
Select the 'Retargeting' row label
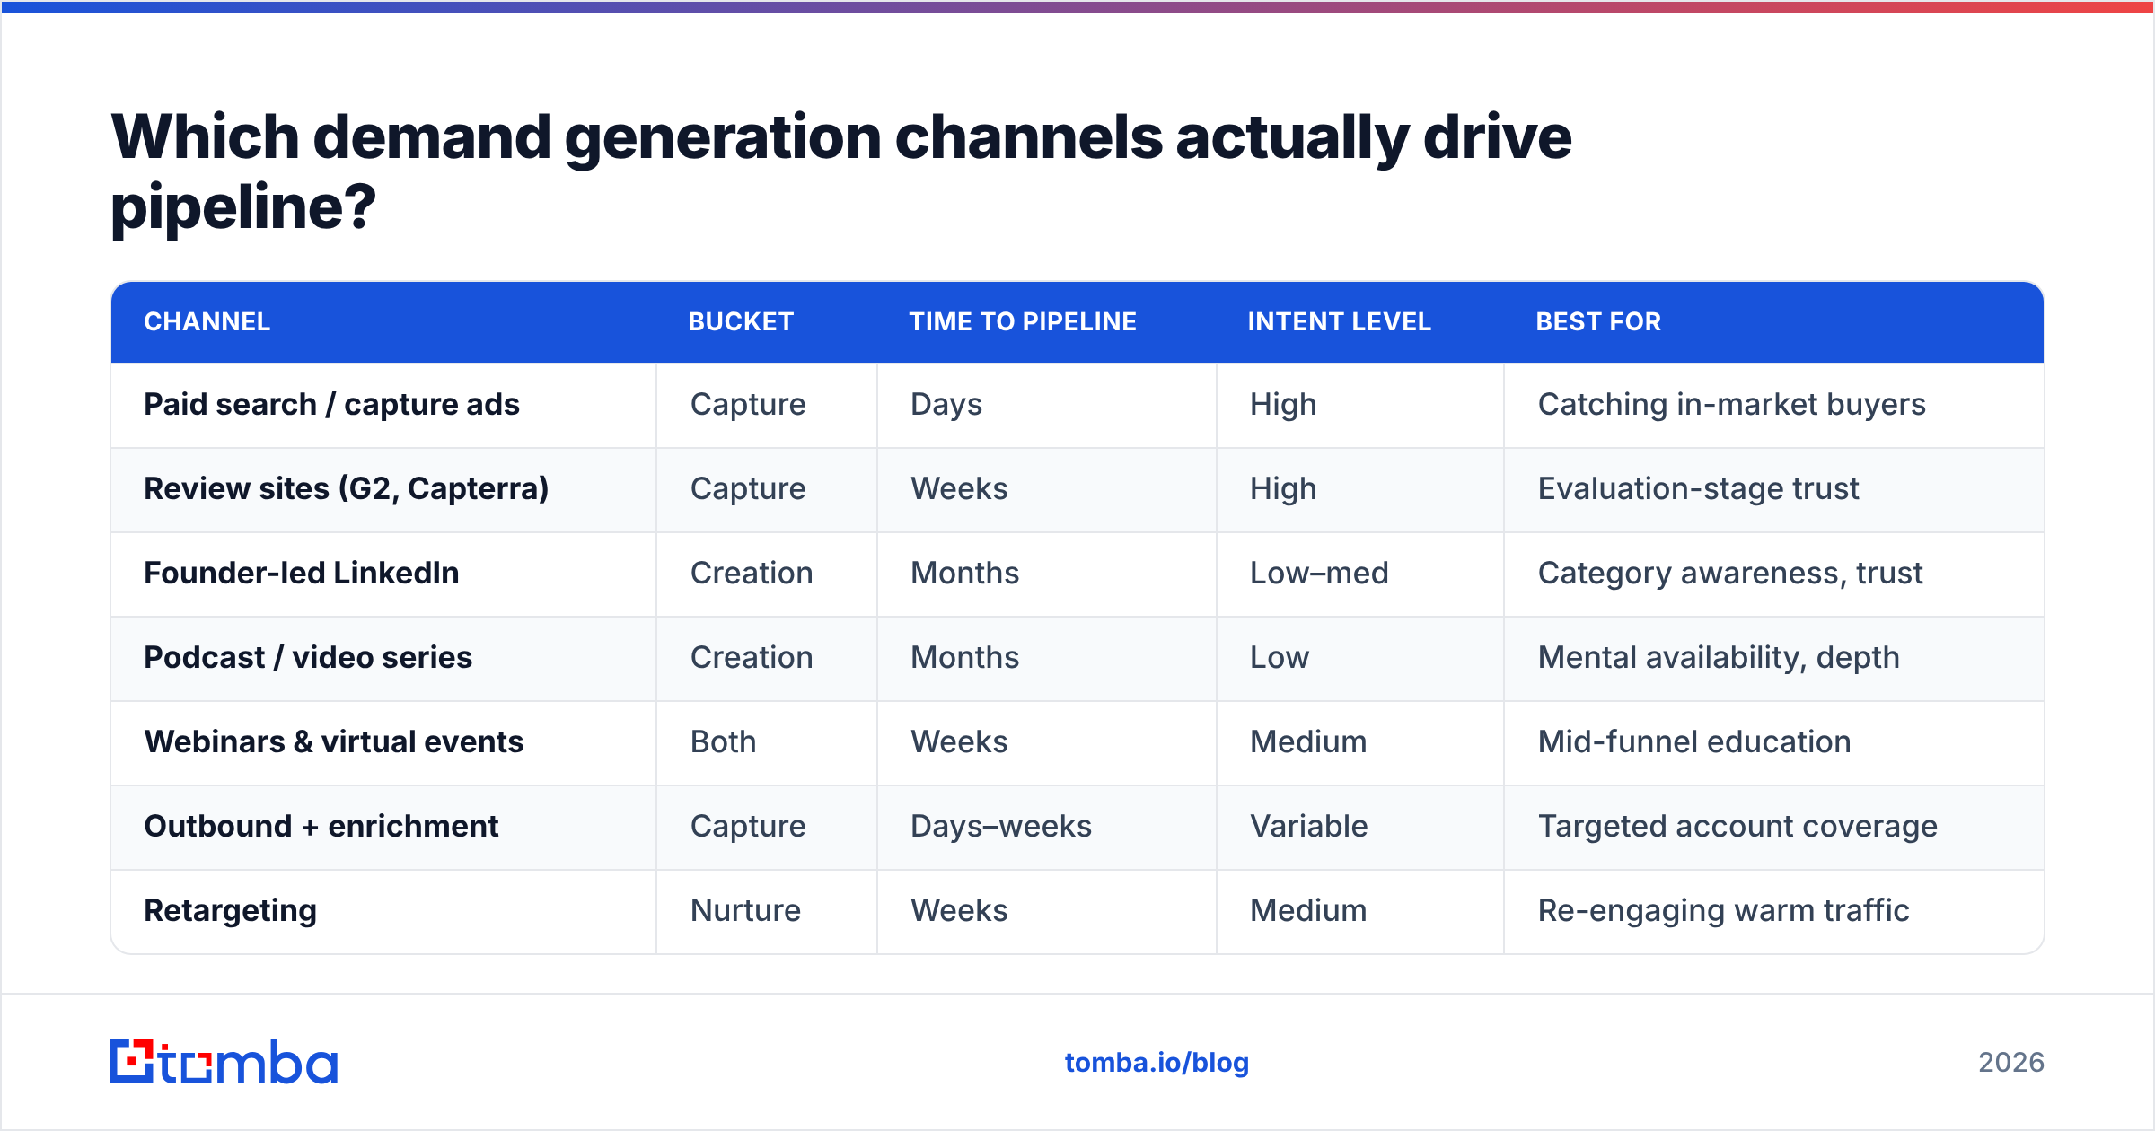tap(231, 911)
